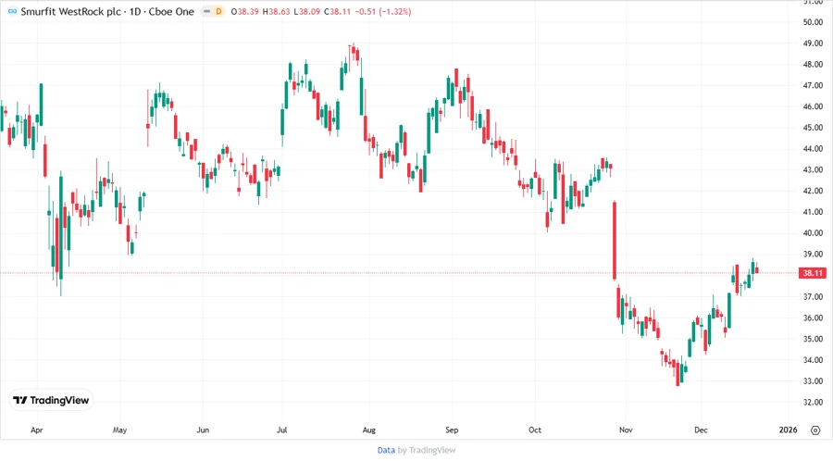Click the orange D delayed-data badge
The width and height of the screenshot is (833, 461).
218,11
